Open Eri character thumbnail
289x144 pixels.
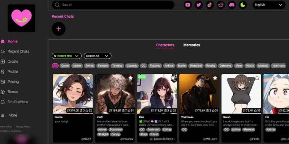click(276, 94)
